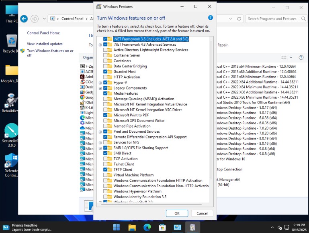Screen dimensions: 309x233
Task: Open the View installed updates link
Action: (45, 44)
